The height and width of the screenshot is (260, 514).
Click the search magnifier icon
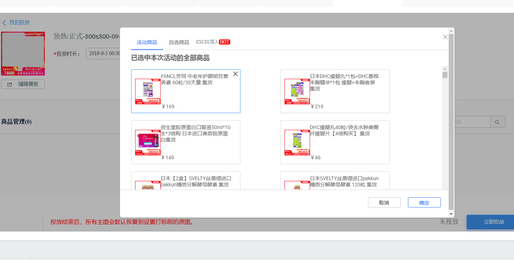coord(498,122)
